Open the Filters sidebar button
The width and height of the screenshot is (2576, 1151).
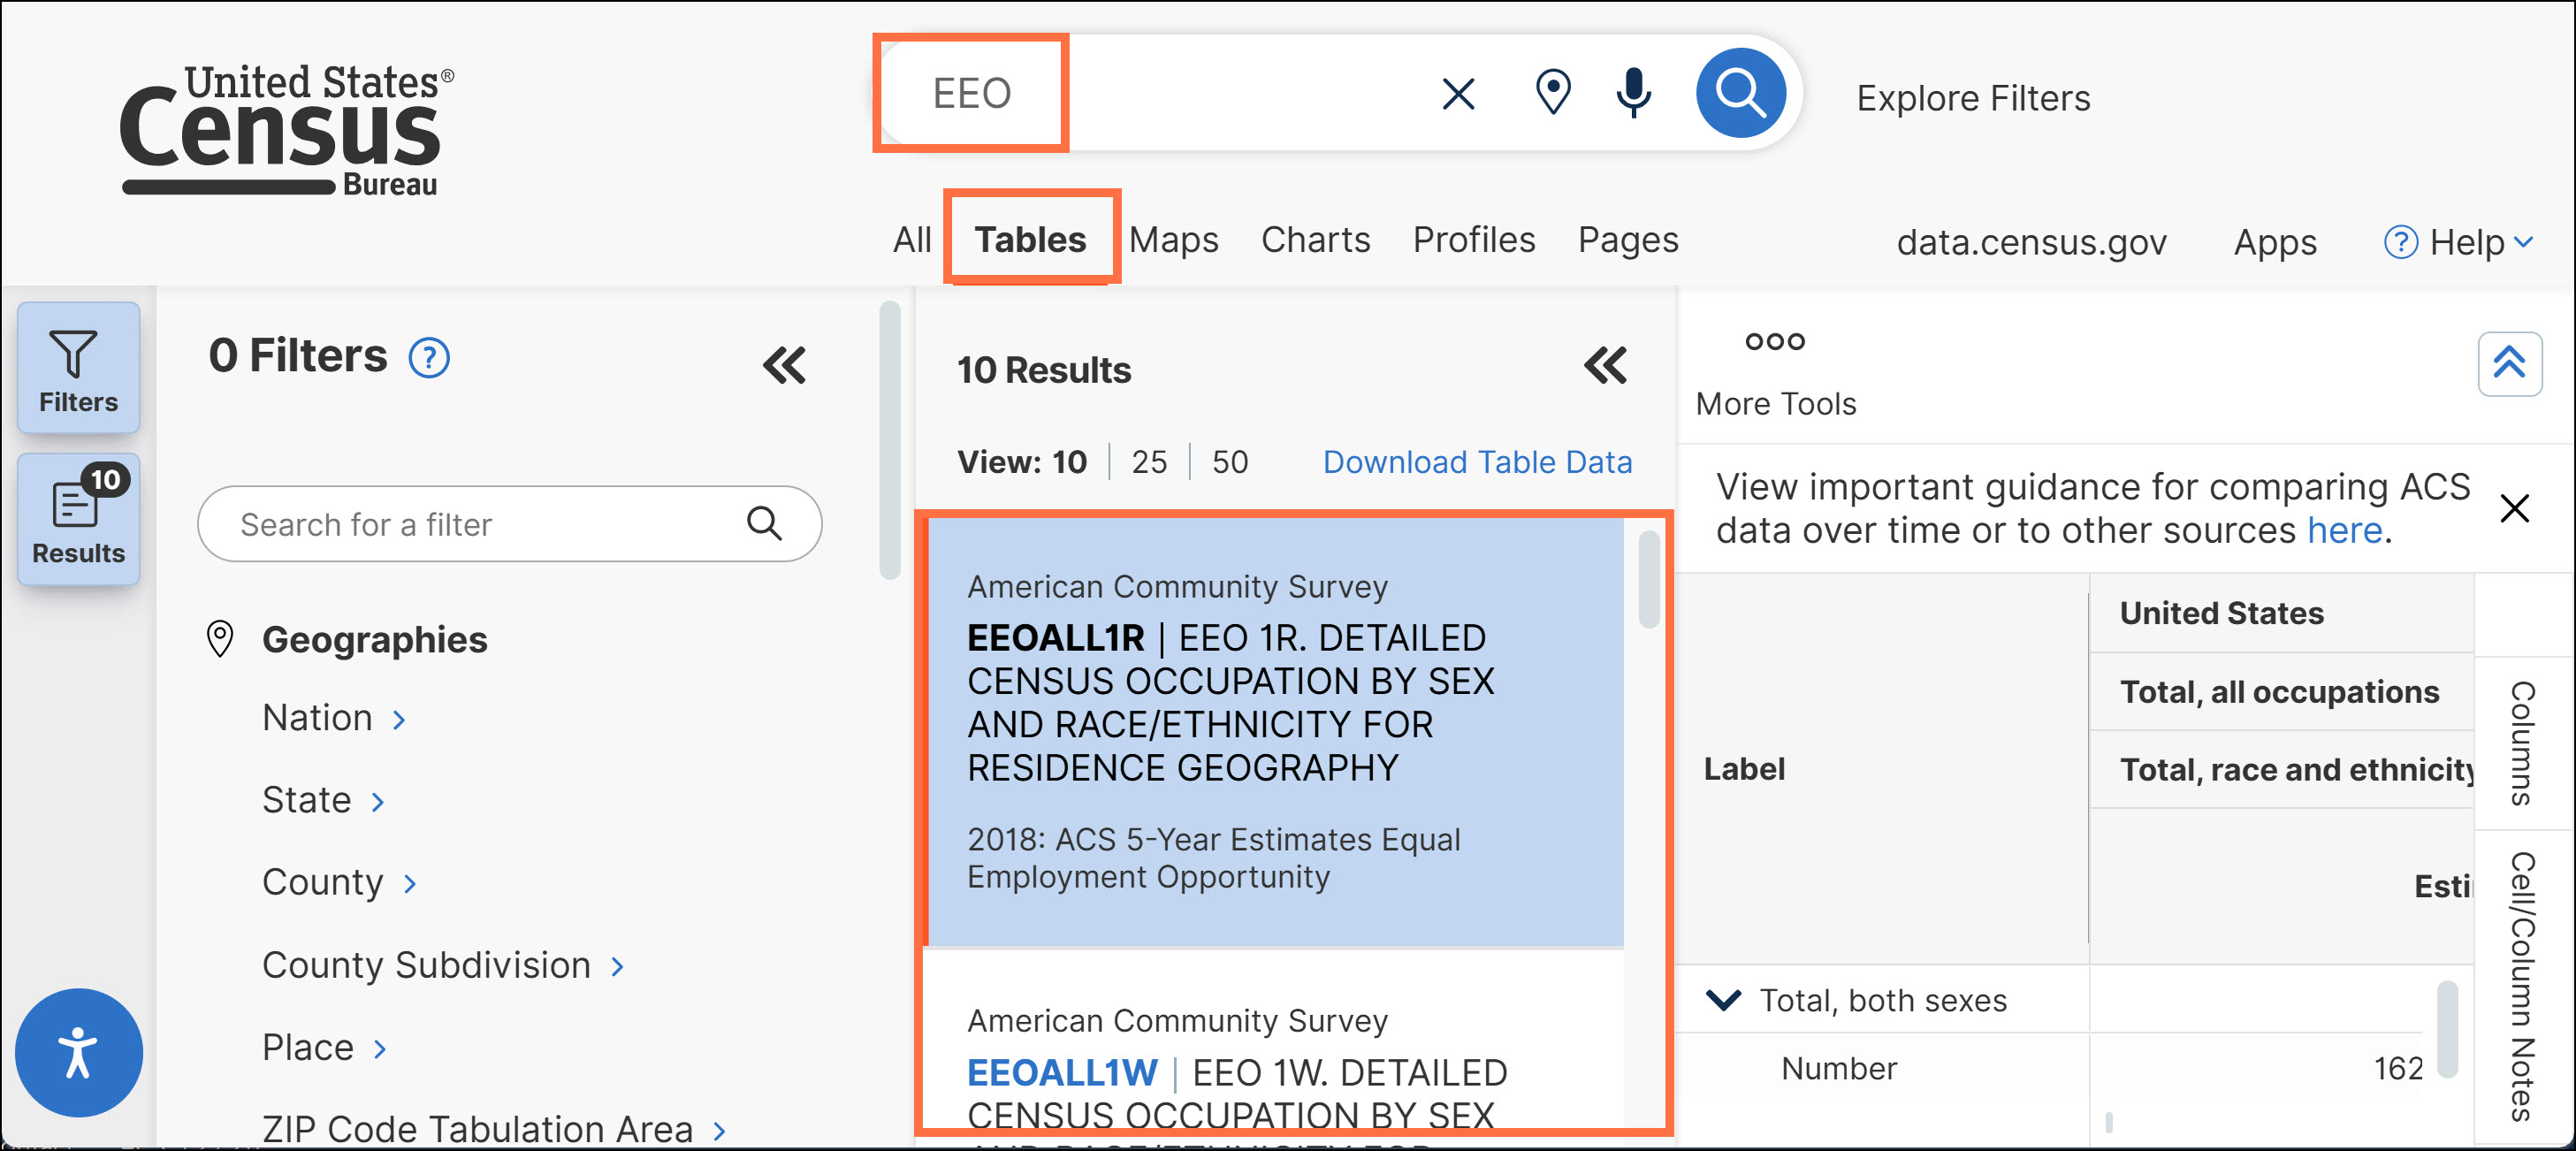78,368
